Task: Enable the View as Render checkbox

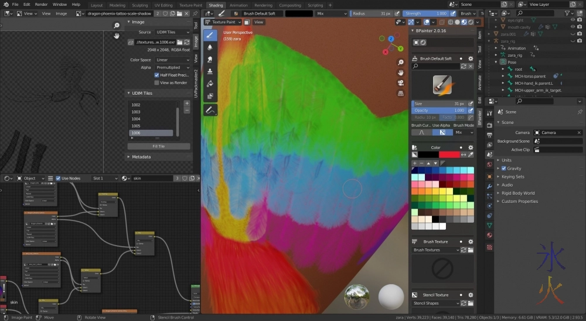Action: pyautogui.click(x=156, y=82)
